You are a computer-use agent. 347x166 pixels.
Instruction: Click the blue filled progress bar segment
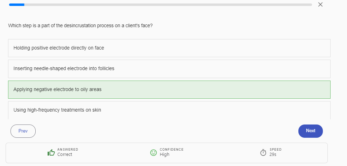tap(16, 5)
